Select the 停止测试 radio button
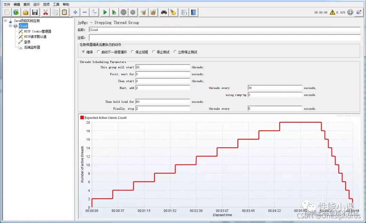The image size is (366, 223). pos(154,52)
